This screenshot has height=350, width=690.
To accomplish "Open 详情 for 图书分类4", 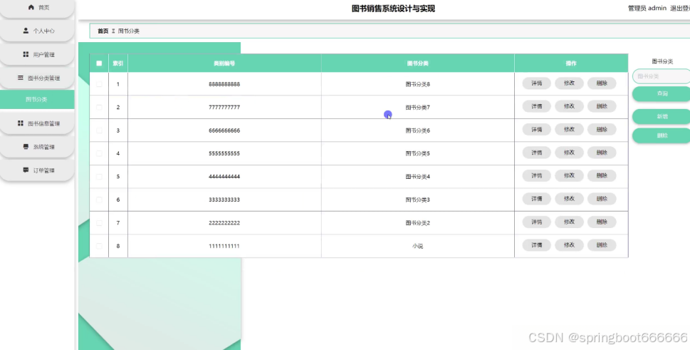I will pyautogui.click(x=536, y=175).
